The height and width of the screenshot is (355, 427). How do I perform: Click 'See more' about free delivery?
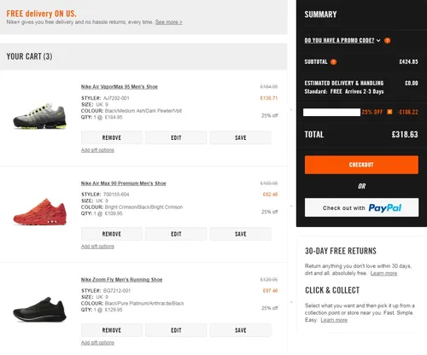[169, 22]
